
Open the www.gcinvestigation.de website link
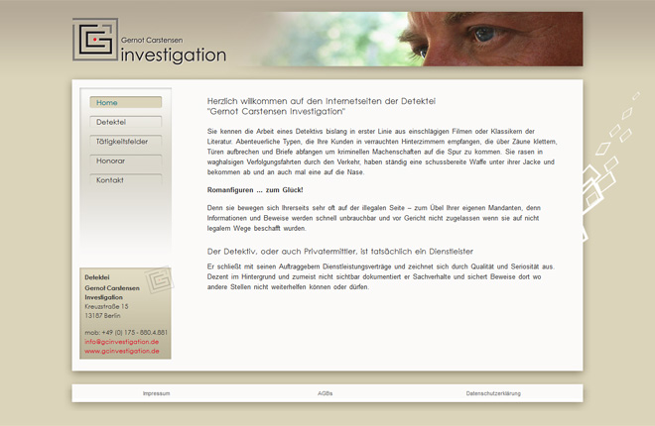coord(121,351)
